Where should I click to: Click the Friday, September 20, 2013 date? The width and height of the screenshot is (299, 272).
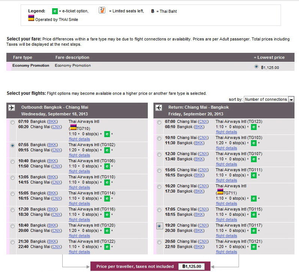coord(196,114)
